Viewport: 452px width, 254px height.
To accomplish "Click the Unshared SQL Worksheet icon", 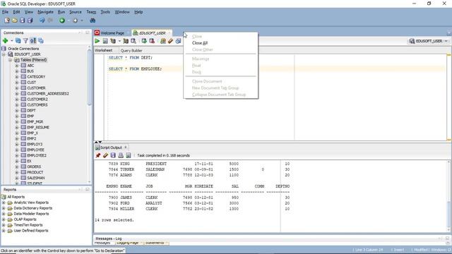I will (x=163, y=41).
